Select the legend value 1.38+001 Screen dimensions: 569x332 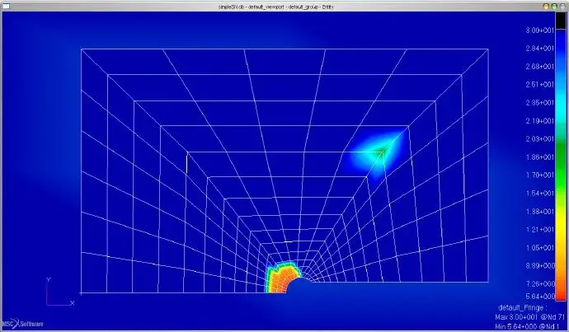539,211
